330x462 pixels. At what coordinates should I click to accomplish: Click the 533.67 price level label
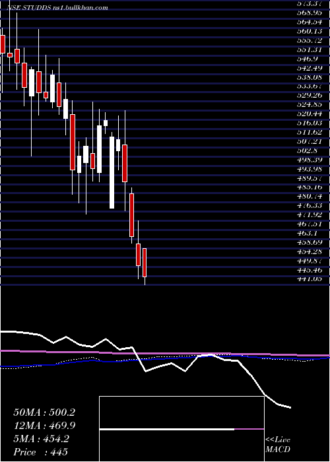[x=311, y=86]
